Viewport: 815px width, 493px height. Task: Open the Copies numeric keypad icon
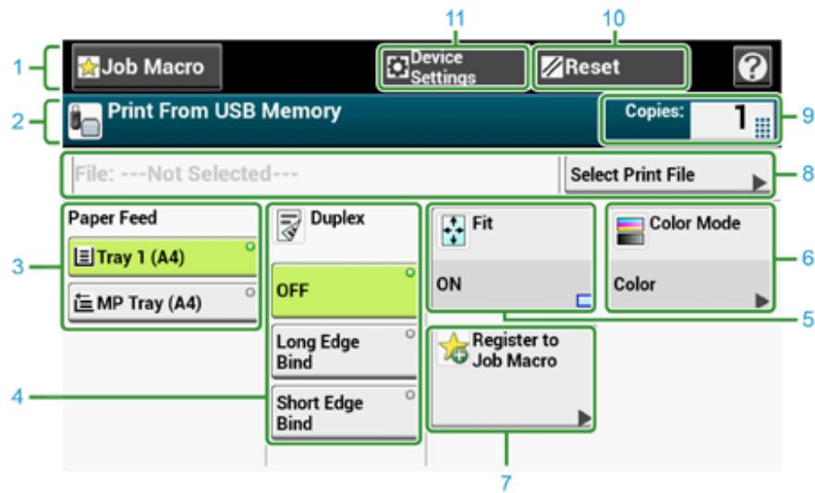763,128
